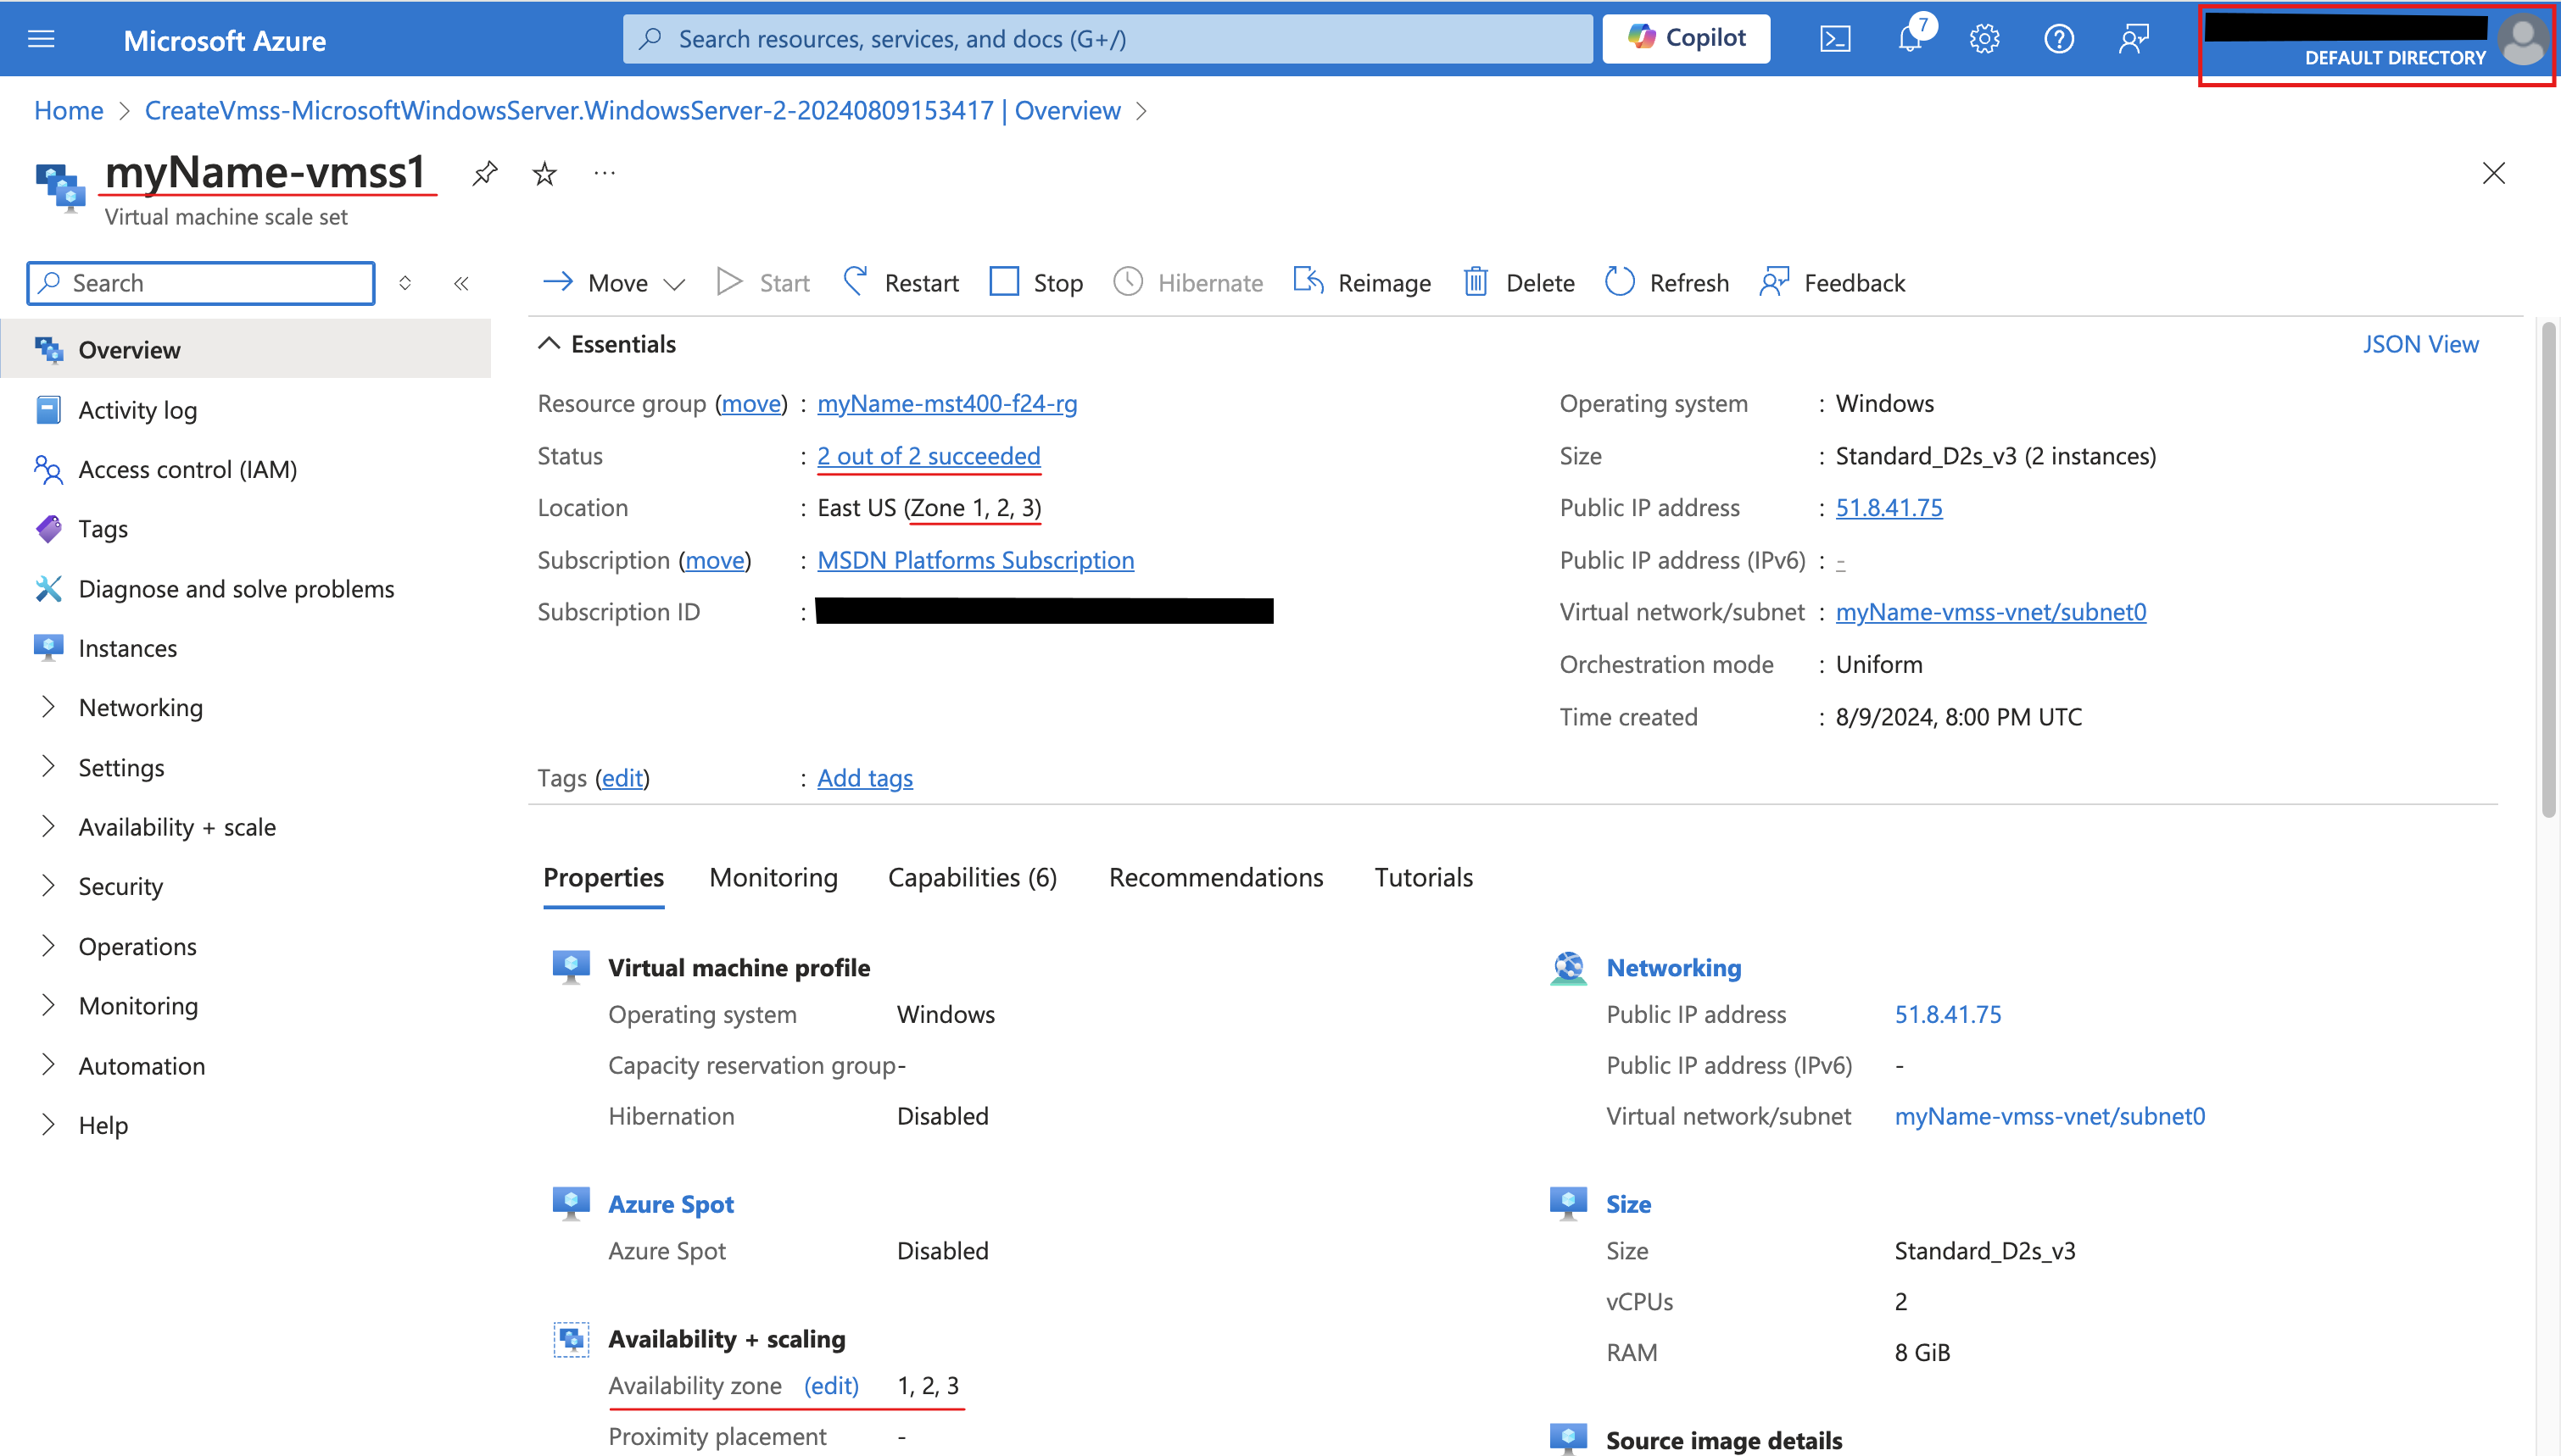Open the CreateVmss deployment Overview breadcrumb
This screenshot has width=2561, height=1456.
pos(633,110)
